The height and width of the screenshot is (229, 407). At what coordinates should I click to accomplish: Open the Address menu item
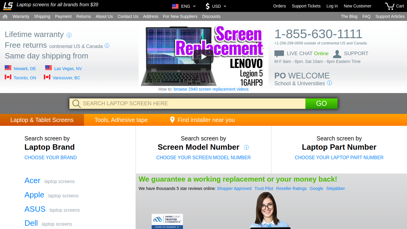pos(150,16)
